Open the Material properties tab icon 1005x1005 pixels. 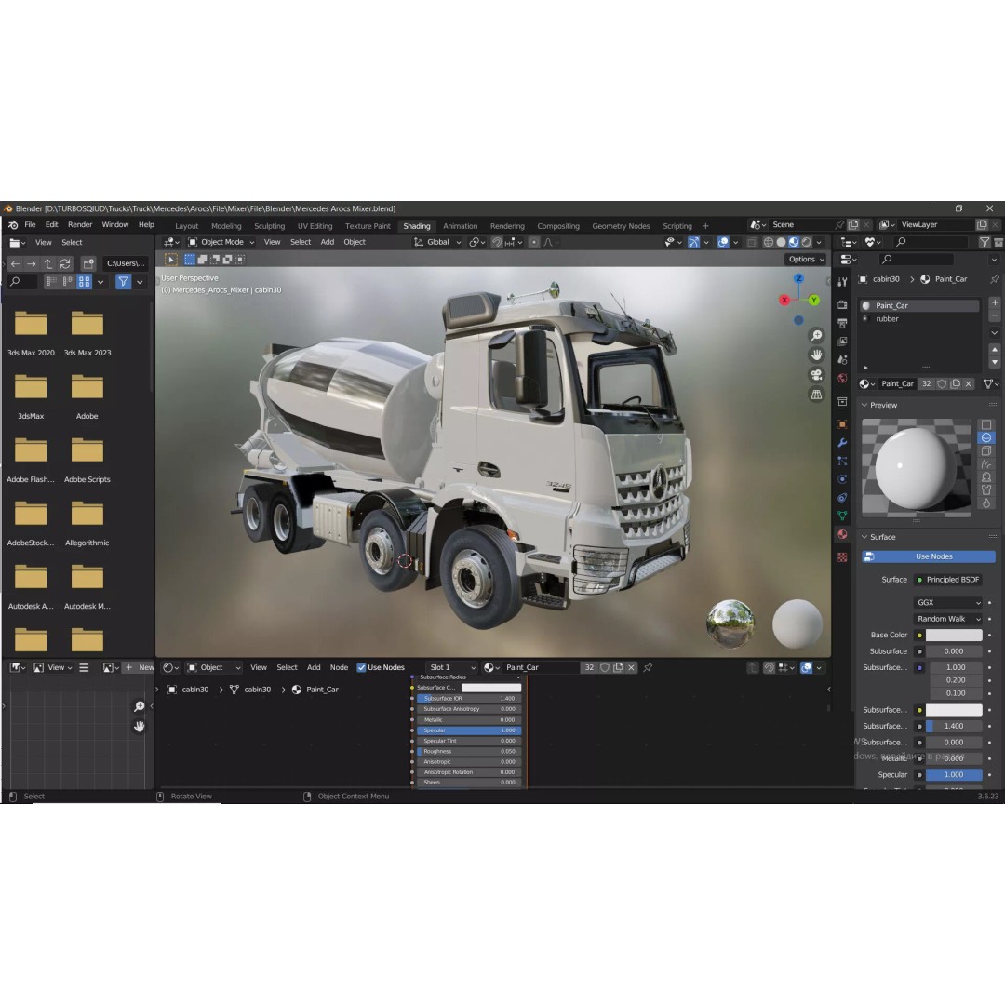(842, 534)
